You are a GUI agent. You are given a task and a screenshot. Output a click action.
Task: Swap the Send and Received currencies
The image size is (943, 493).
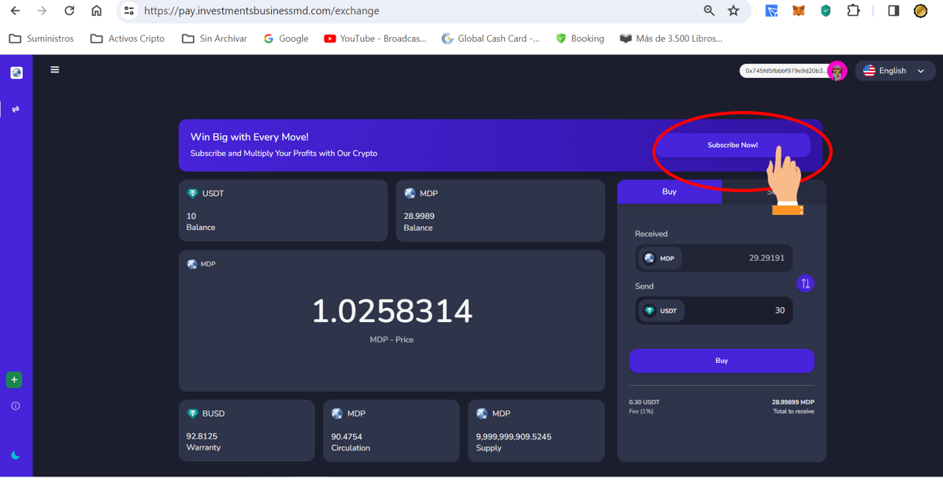[x=805, y=284]
